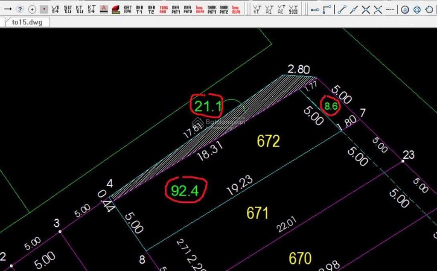This screenshot has width=437, height=271.
Task: Click the green area value 8.6
Action: click(x=331, y=106)
